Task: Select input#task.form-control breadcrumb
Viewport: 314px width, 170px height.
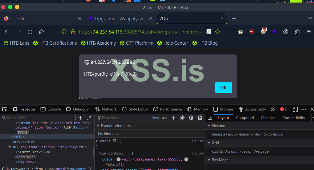Action: click(68, 169)
